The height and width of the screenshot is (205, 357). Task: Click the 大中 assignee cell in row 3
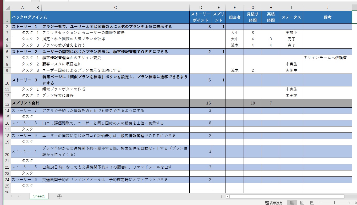click(x=235, y=33)
